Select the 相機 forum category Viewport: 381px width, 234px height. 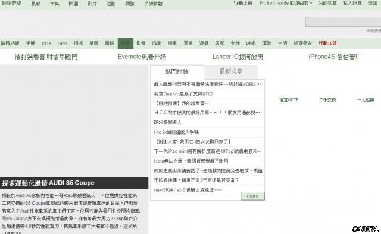78,43
